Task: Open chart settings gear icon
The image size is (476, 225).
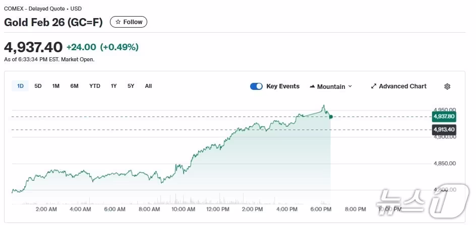Action: [x=447, y=86]
